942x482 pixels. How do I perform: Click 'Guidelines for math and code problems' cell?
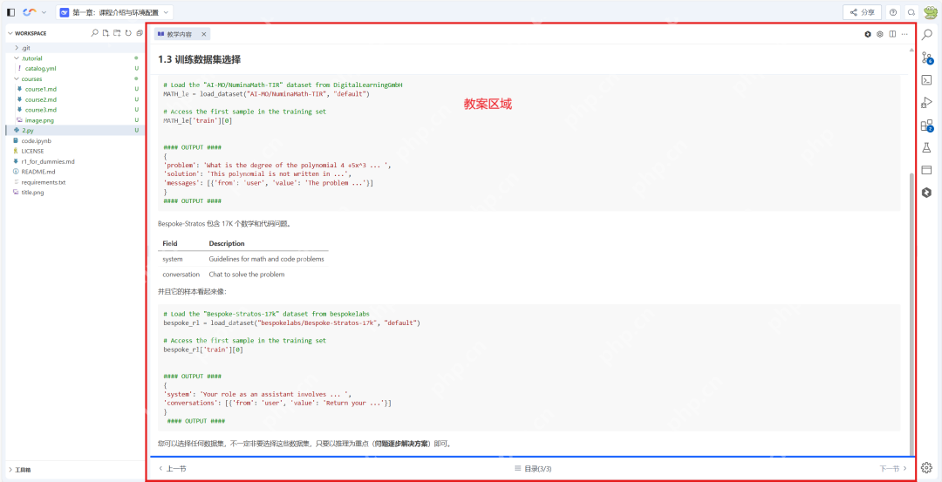267,259
